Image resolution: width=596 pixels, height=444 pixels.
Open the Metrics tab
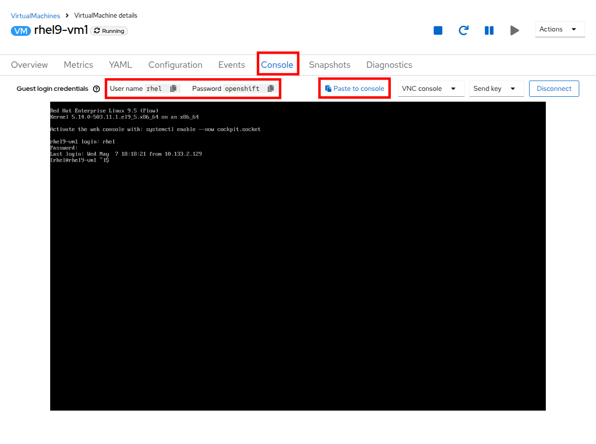[x=78, y=65]
